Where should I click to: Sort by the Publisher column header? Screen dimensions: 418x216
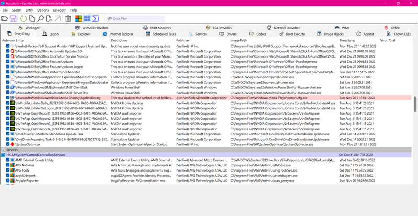pos(183,40)
